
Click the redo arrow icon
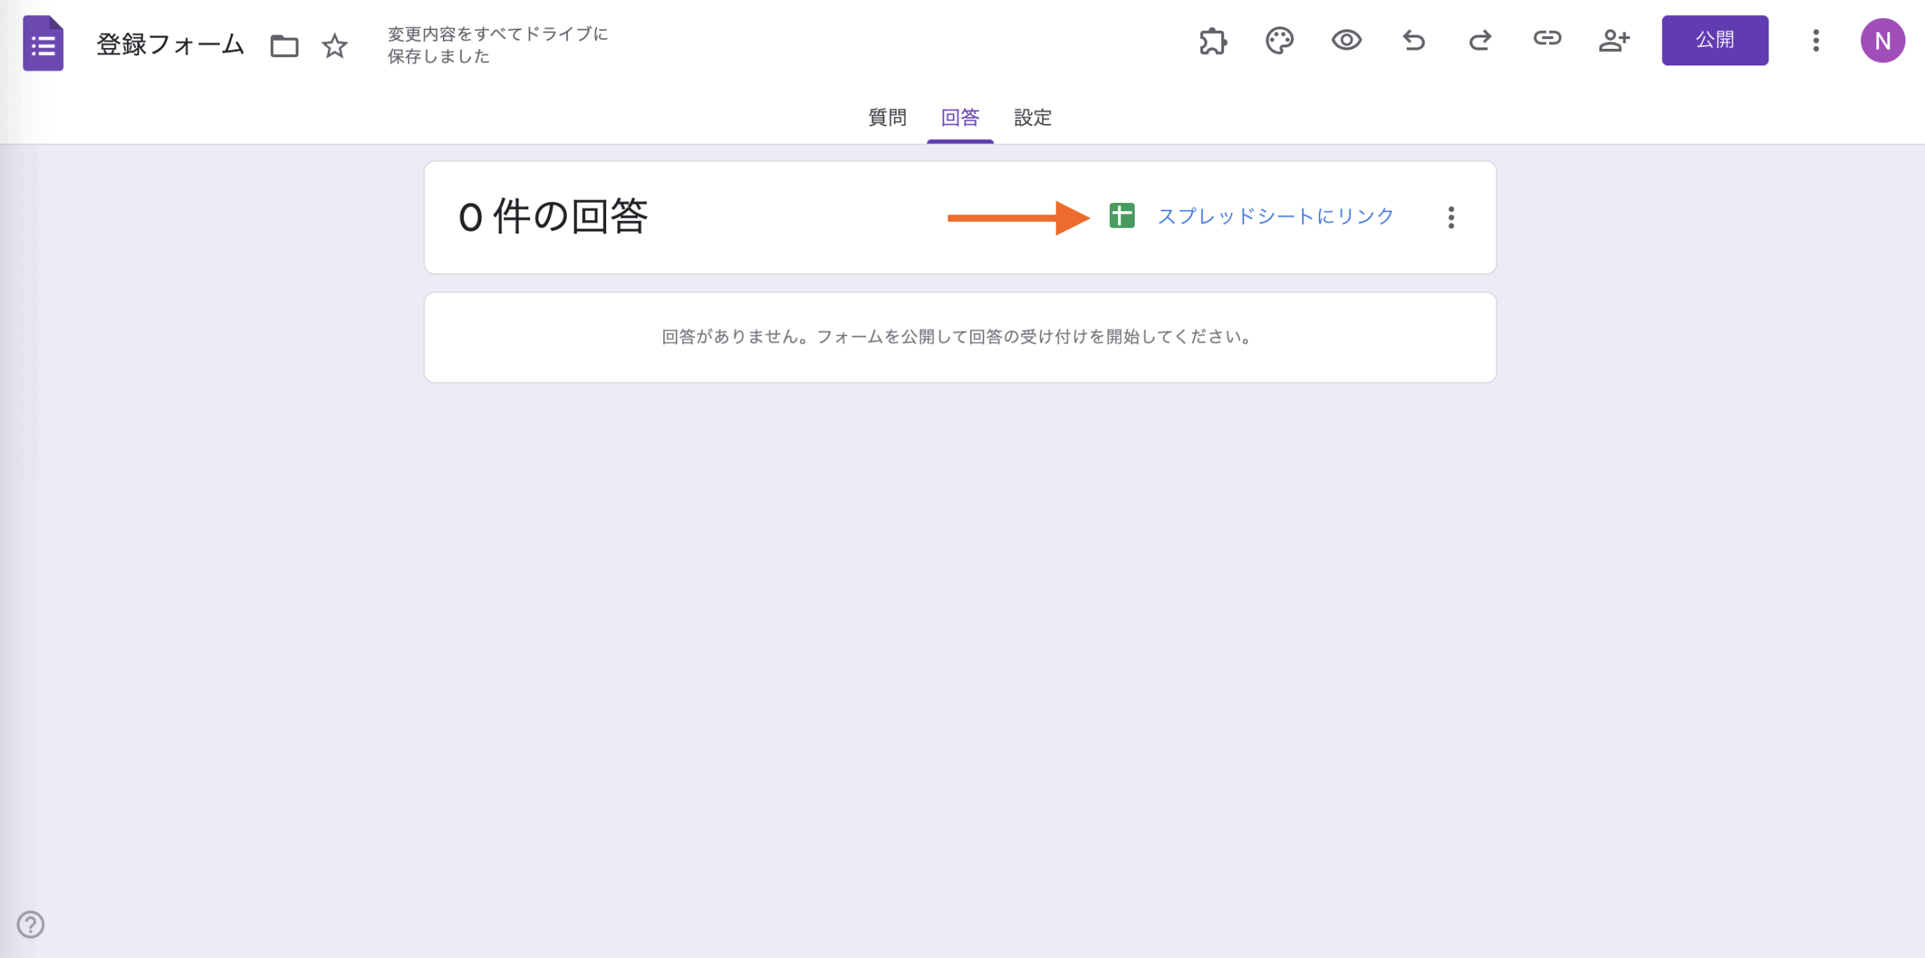[1480, 40]
